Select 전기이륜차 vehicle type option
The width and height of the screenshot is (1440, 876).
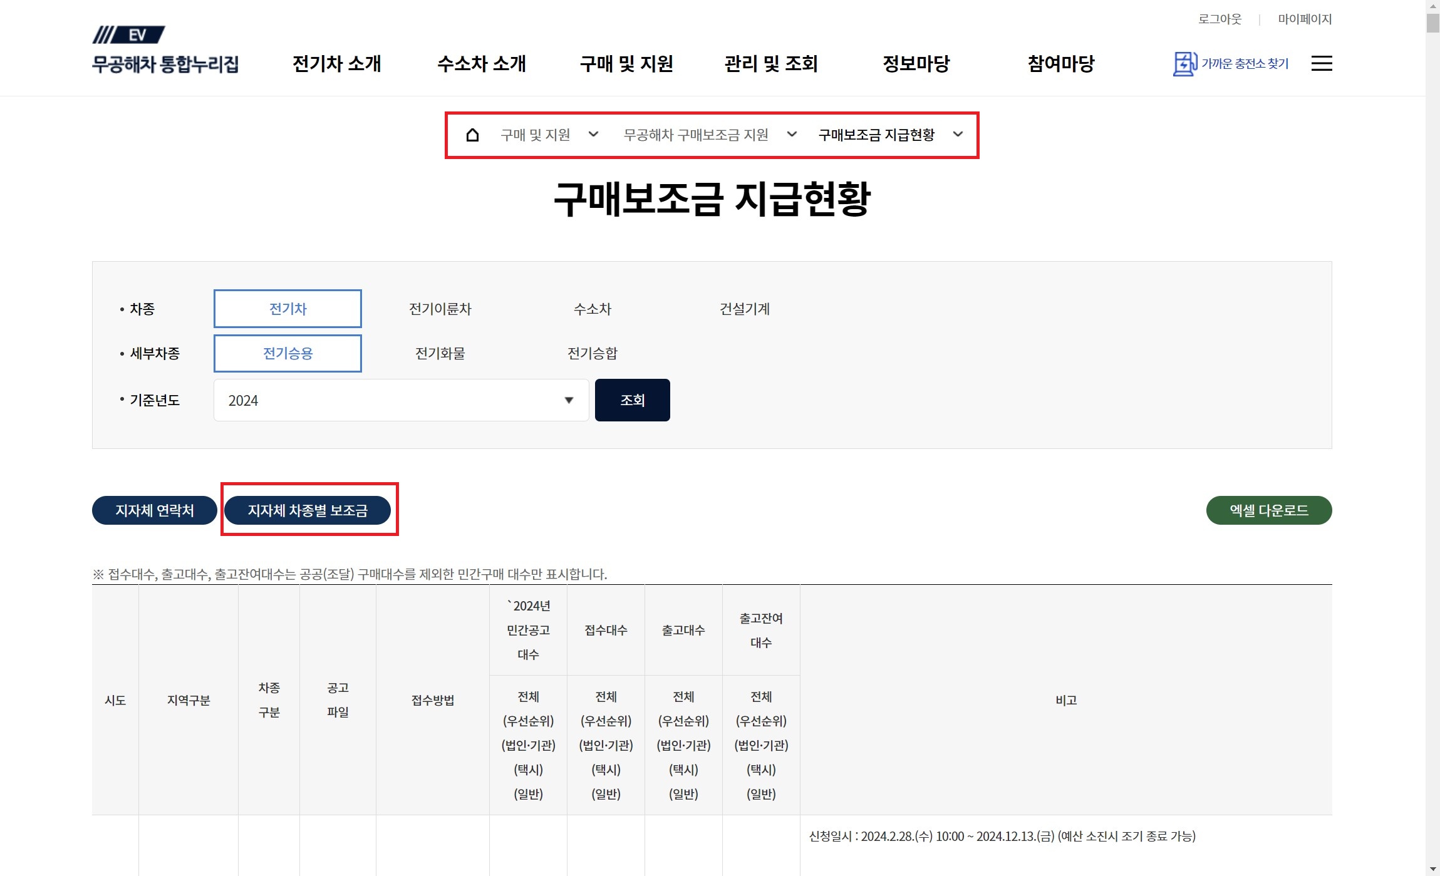(x=440, y=309)
